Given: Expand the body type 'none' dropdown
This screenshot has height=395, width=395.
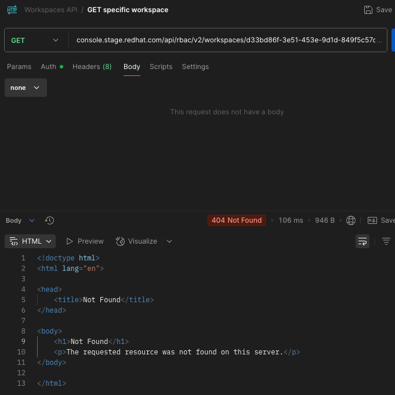Looking at the screenshot, I should click(x=26, y=88).
